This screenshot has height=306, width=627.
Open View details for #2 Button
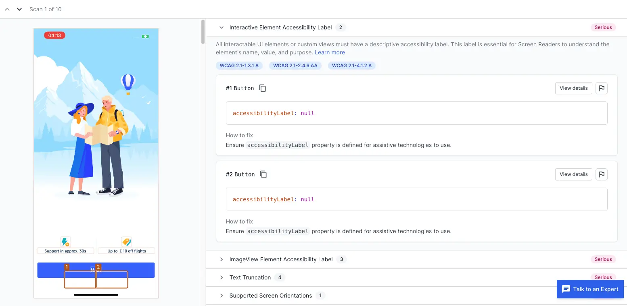(573, 174)
